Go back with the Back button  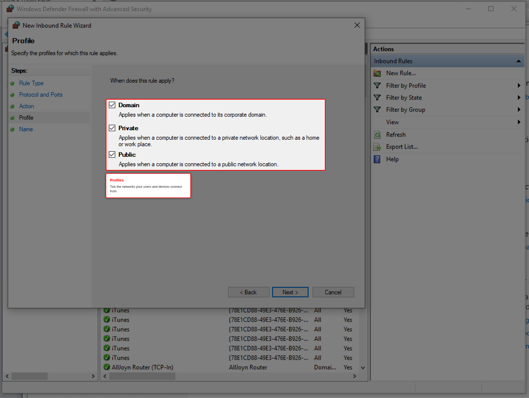[x=248, y=292]
